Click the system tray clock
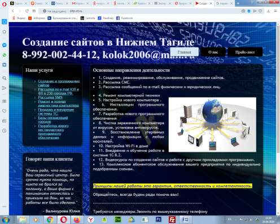This screenshot has height=224, width=280. coord(268,219)
